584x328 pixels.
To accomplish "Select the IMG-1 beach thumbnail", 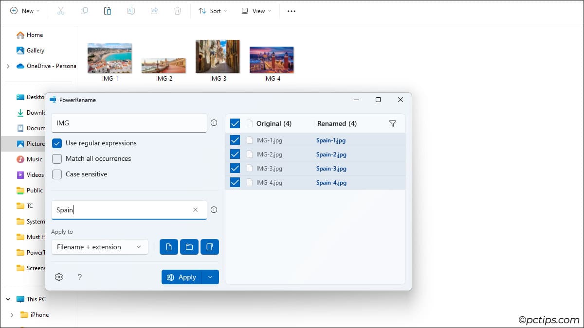I will [x=109, y=58].
